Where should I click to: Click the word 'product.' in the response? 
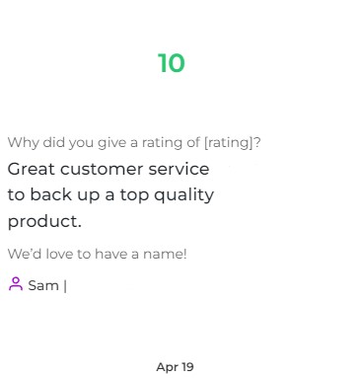44,221
